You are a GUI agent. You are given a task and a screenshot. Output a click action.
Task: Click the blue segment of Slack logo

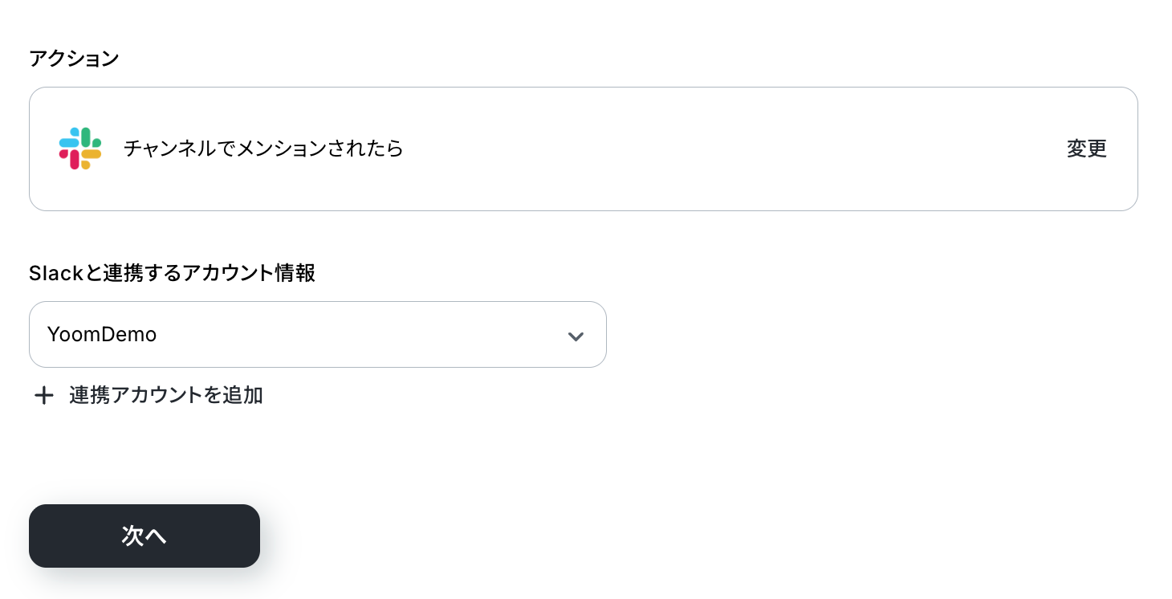tap(70, 142)
